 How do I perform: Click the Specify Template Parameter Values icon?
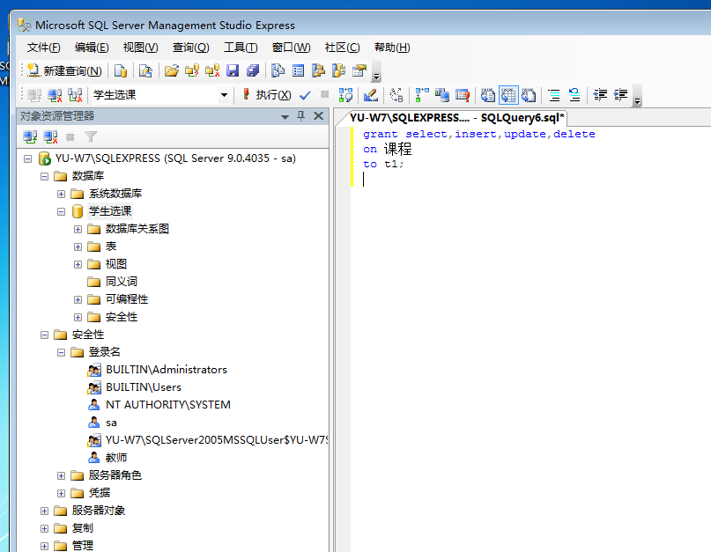[x=396, y=95]
